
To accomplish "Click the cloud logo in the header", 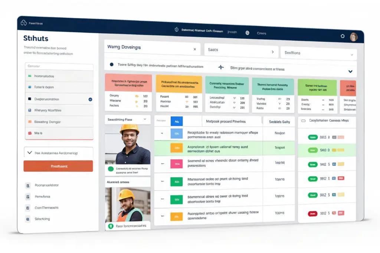I will (x=24, y=23).
